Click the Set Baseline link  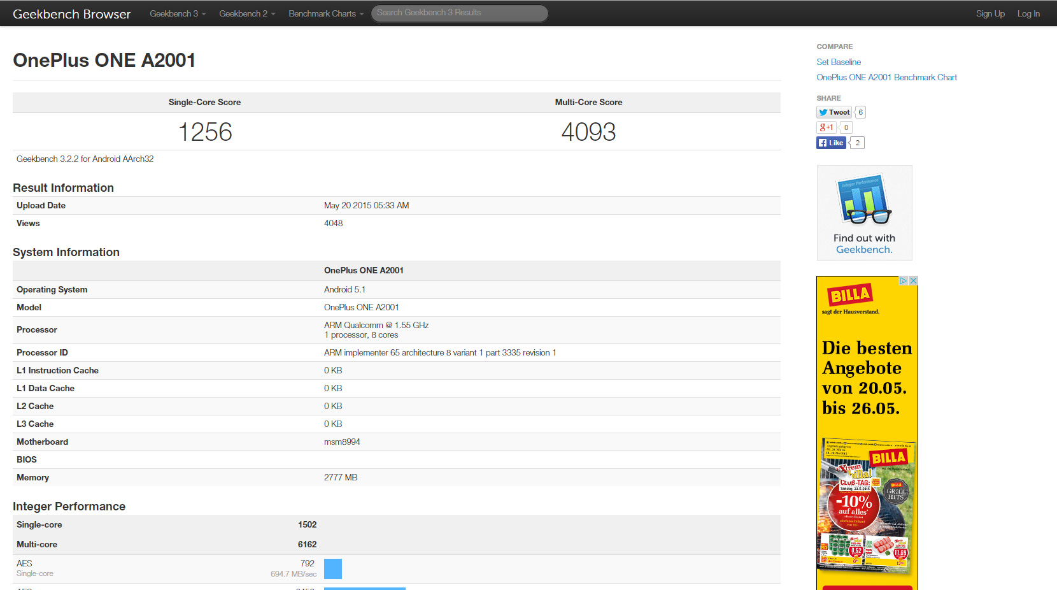coord(839,62)
